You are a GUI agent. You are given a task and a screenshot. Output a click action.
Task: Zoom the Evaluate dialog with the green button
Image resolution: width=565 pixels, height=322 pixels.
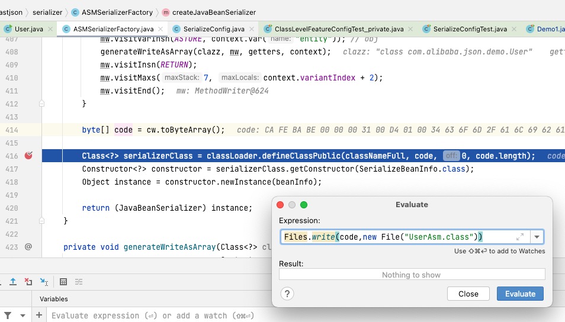point(304,205)
